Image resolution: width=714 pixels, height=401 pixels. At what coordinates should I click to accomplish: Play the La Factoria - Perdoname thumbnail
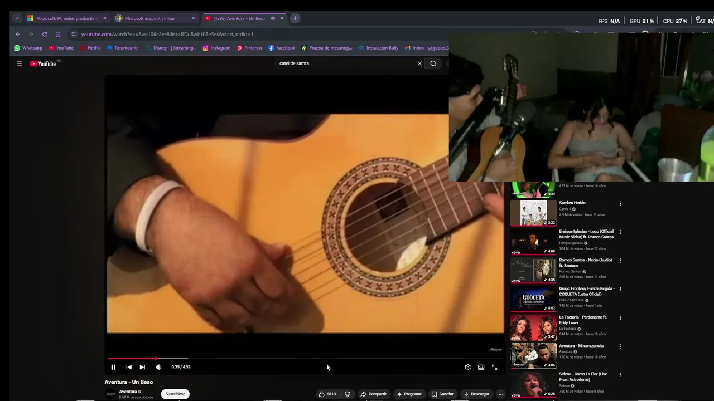pyautogui.click(x=533, y=327)
